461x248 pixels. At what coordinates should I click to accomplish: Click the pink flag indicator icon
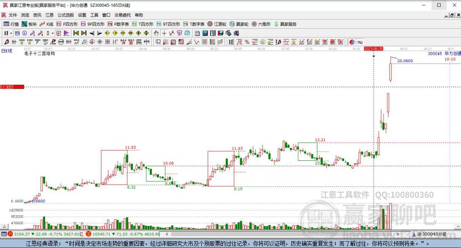coord(67,33)
